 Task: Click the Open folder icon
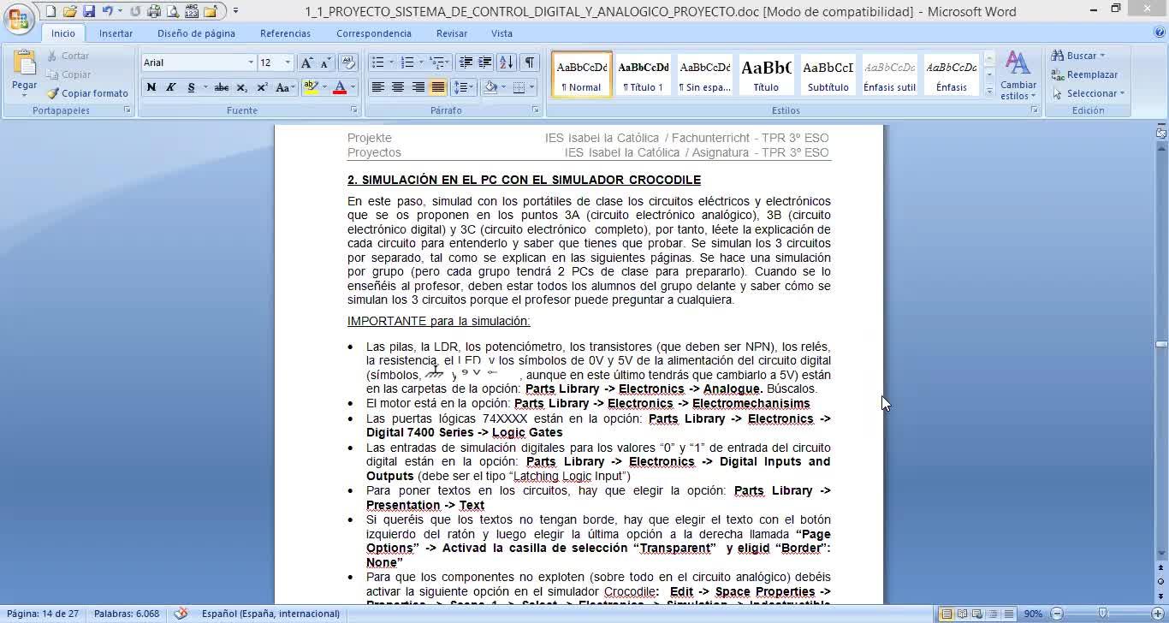70,12
